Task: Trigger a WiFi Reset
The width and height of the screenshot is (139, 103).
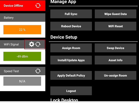Action: 115,26
